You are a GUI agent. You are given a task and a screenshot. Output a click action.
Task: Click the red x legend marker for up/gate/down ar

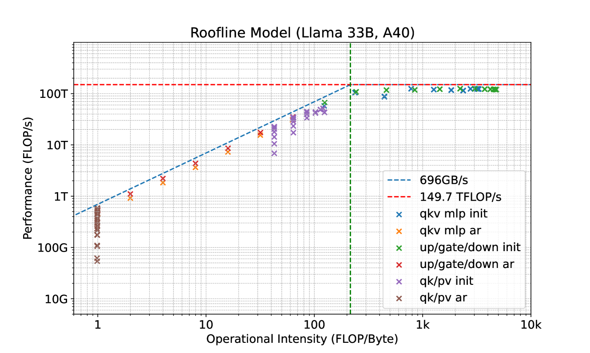(399, 264)
